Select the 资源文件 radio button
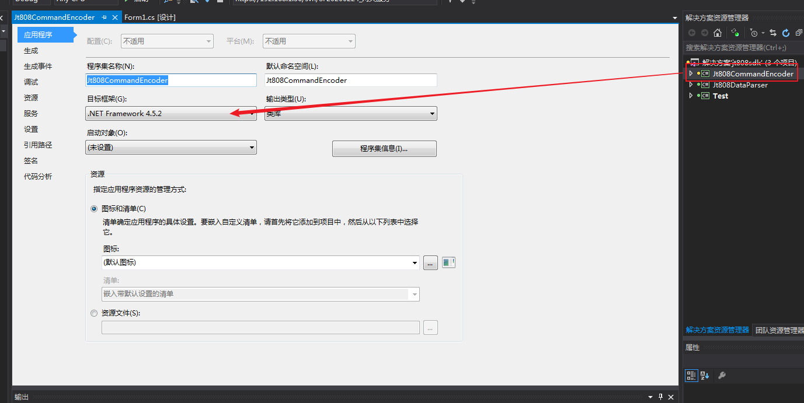 tap(94, 313)
